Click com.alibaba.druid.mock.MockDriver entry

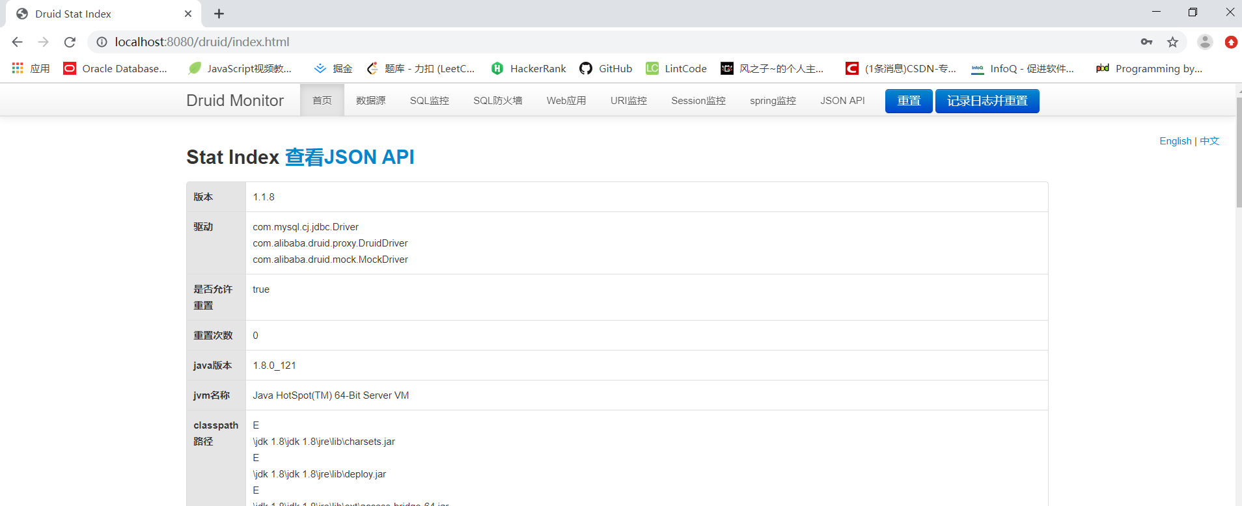331,260
